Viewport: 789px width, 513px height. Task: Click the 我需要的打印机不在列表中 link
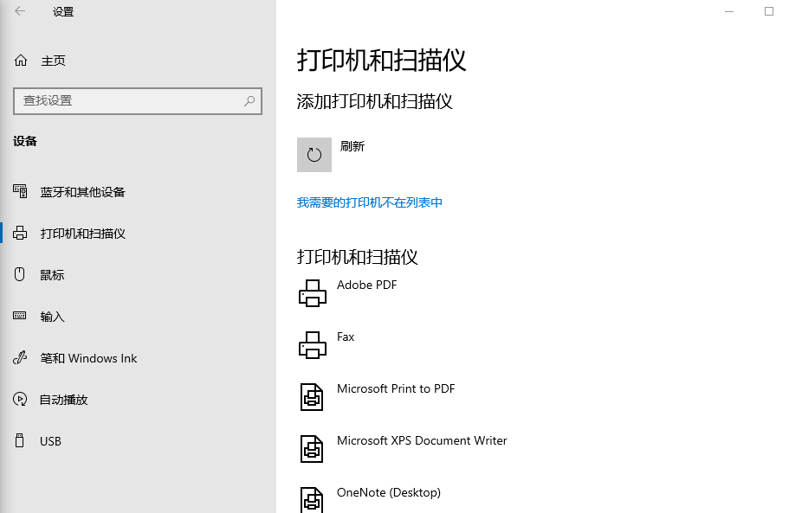(370, 202)
